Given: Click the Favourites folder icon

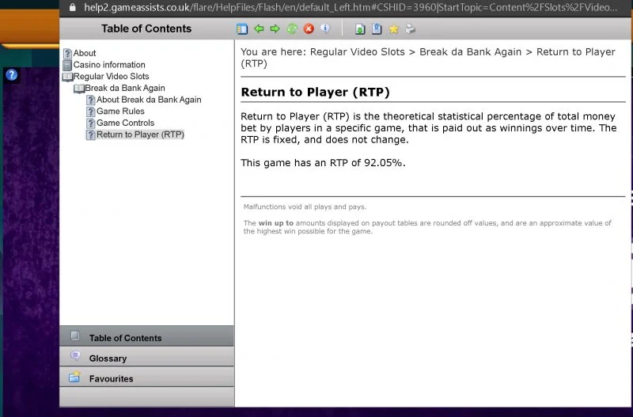Looking at the screenshot, I should click(74, 377).
